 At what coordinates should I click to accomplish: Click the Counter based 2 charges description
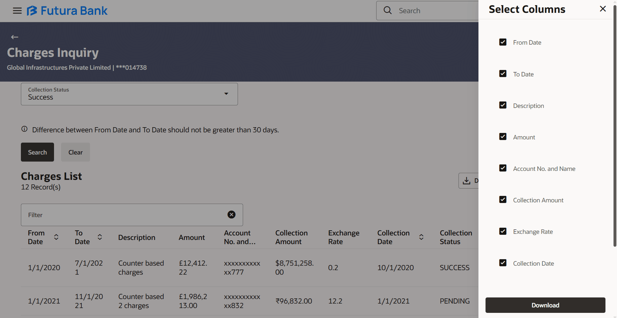(141, 301)
